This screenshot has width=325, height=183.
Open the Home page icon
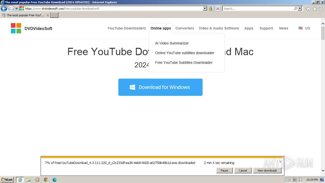click(x=308, y=9)
